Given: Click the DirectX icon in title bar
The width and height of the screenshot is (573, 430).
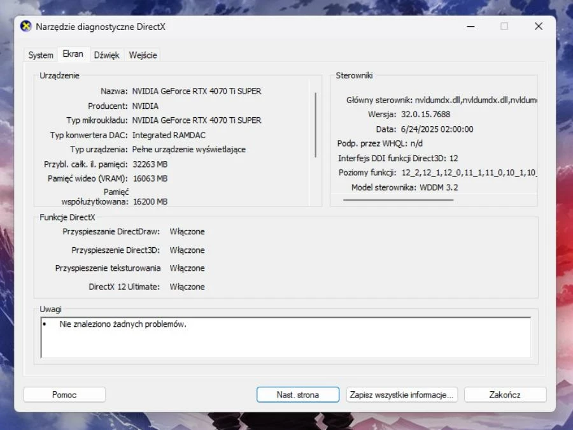Looking at the screenshot, I should [26, 26].
